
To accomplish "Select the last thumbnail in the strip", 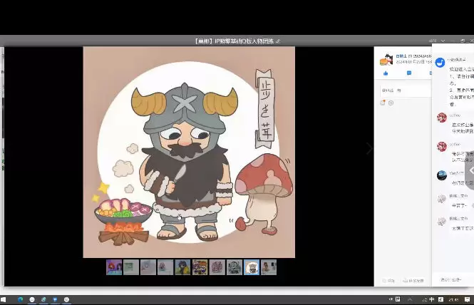I will pos(269,267).
